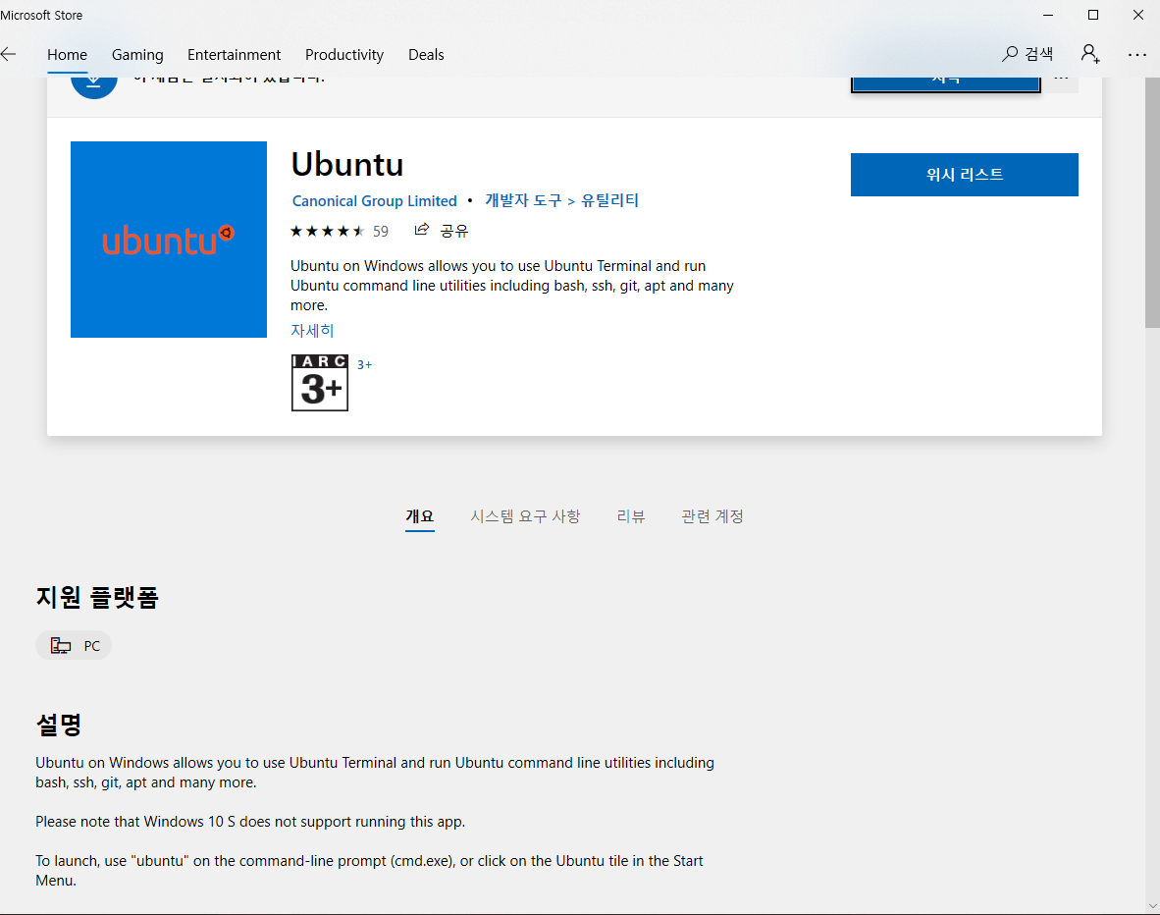Click the partially hidden blue launch button
1160x915 pixels.
[x=945, y=83]
